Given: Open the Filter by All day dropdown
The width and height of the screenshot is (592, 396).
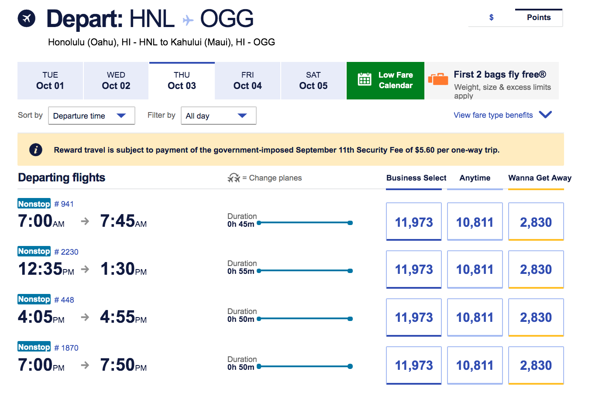Looking at the screenshot, I should [x=218, y=116].
